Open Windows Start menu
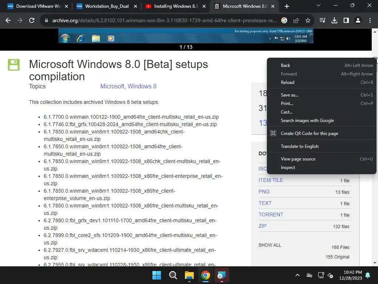This screenshot has width=378, height=284. pyautogui.click(x=157, y=275)
